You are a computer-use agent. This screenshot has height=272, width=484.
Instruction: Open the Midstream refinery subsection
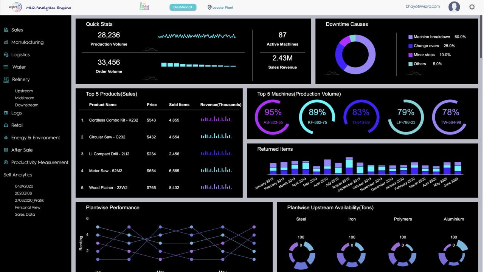25,98
